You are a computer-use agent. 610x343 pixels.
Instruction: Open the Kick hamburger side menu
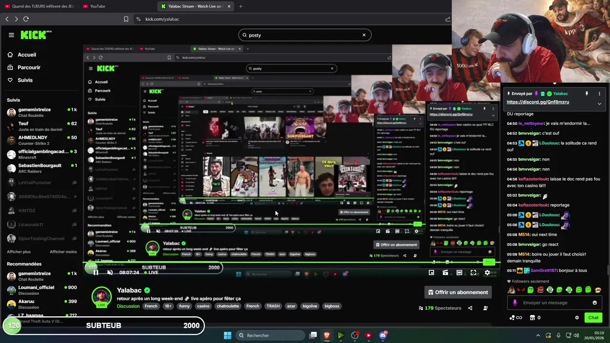point(11,35)
